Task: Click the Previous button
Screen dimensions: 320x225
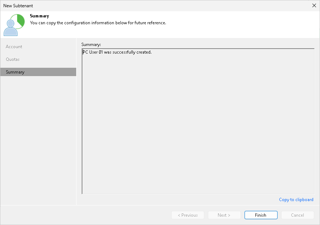Action: point(188,215)
